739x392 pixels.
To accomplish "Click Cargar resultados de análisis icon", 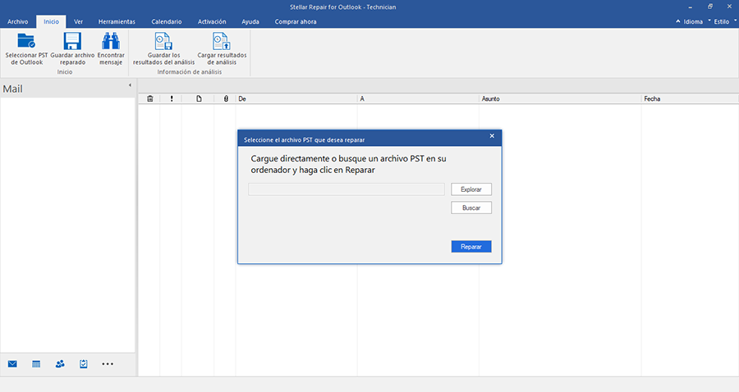I will tap(222, 41).
